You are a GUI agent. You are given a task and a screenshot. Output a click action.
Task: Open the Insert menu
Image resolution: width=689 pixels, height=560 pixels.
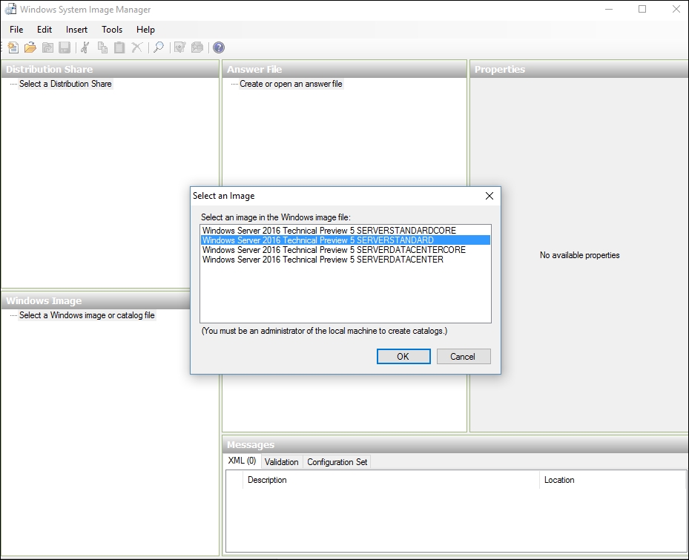(x=76, y=30)
